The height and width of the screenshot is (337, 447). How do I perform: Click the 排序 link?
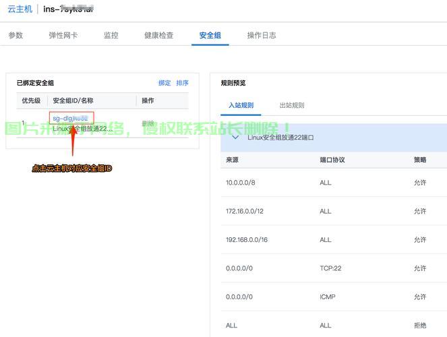pos(182,83)
